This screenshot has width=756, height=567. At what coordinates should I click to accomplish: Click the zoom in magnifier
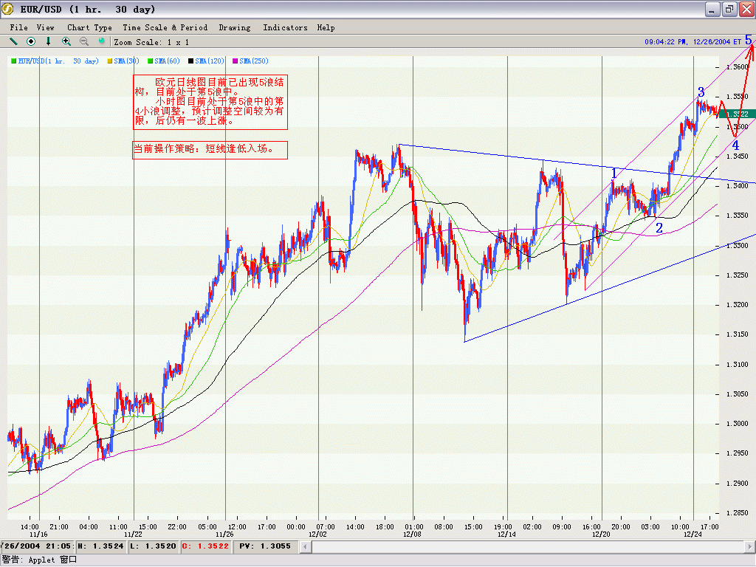pos(66,41)
